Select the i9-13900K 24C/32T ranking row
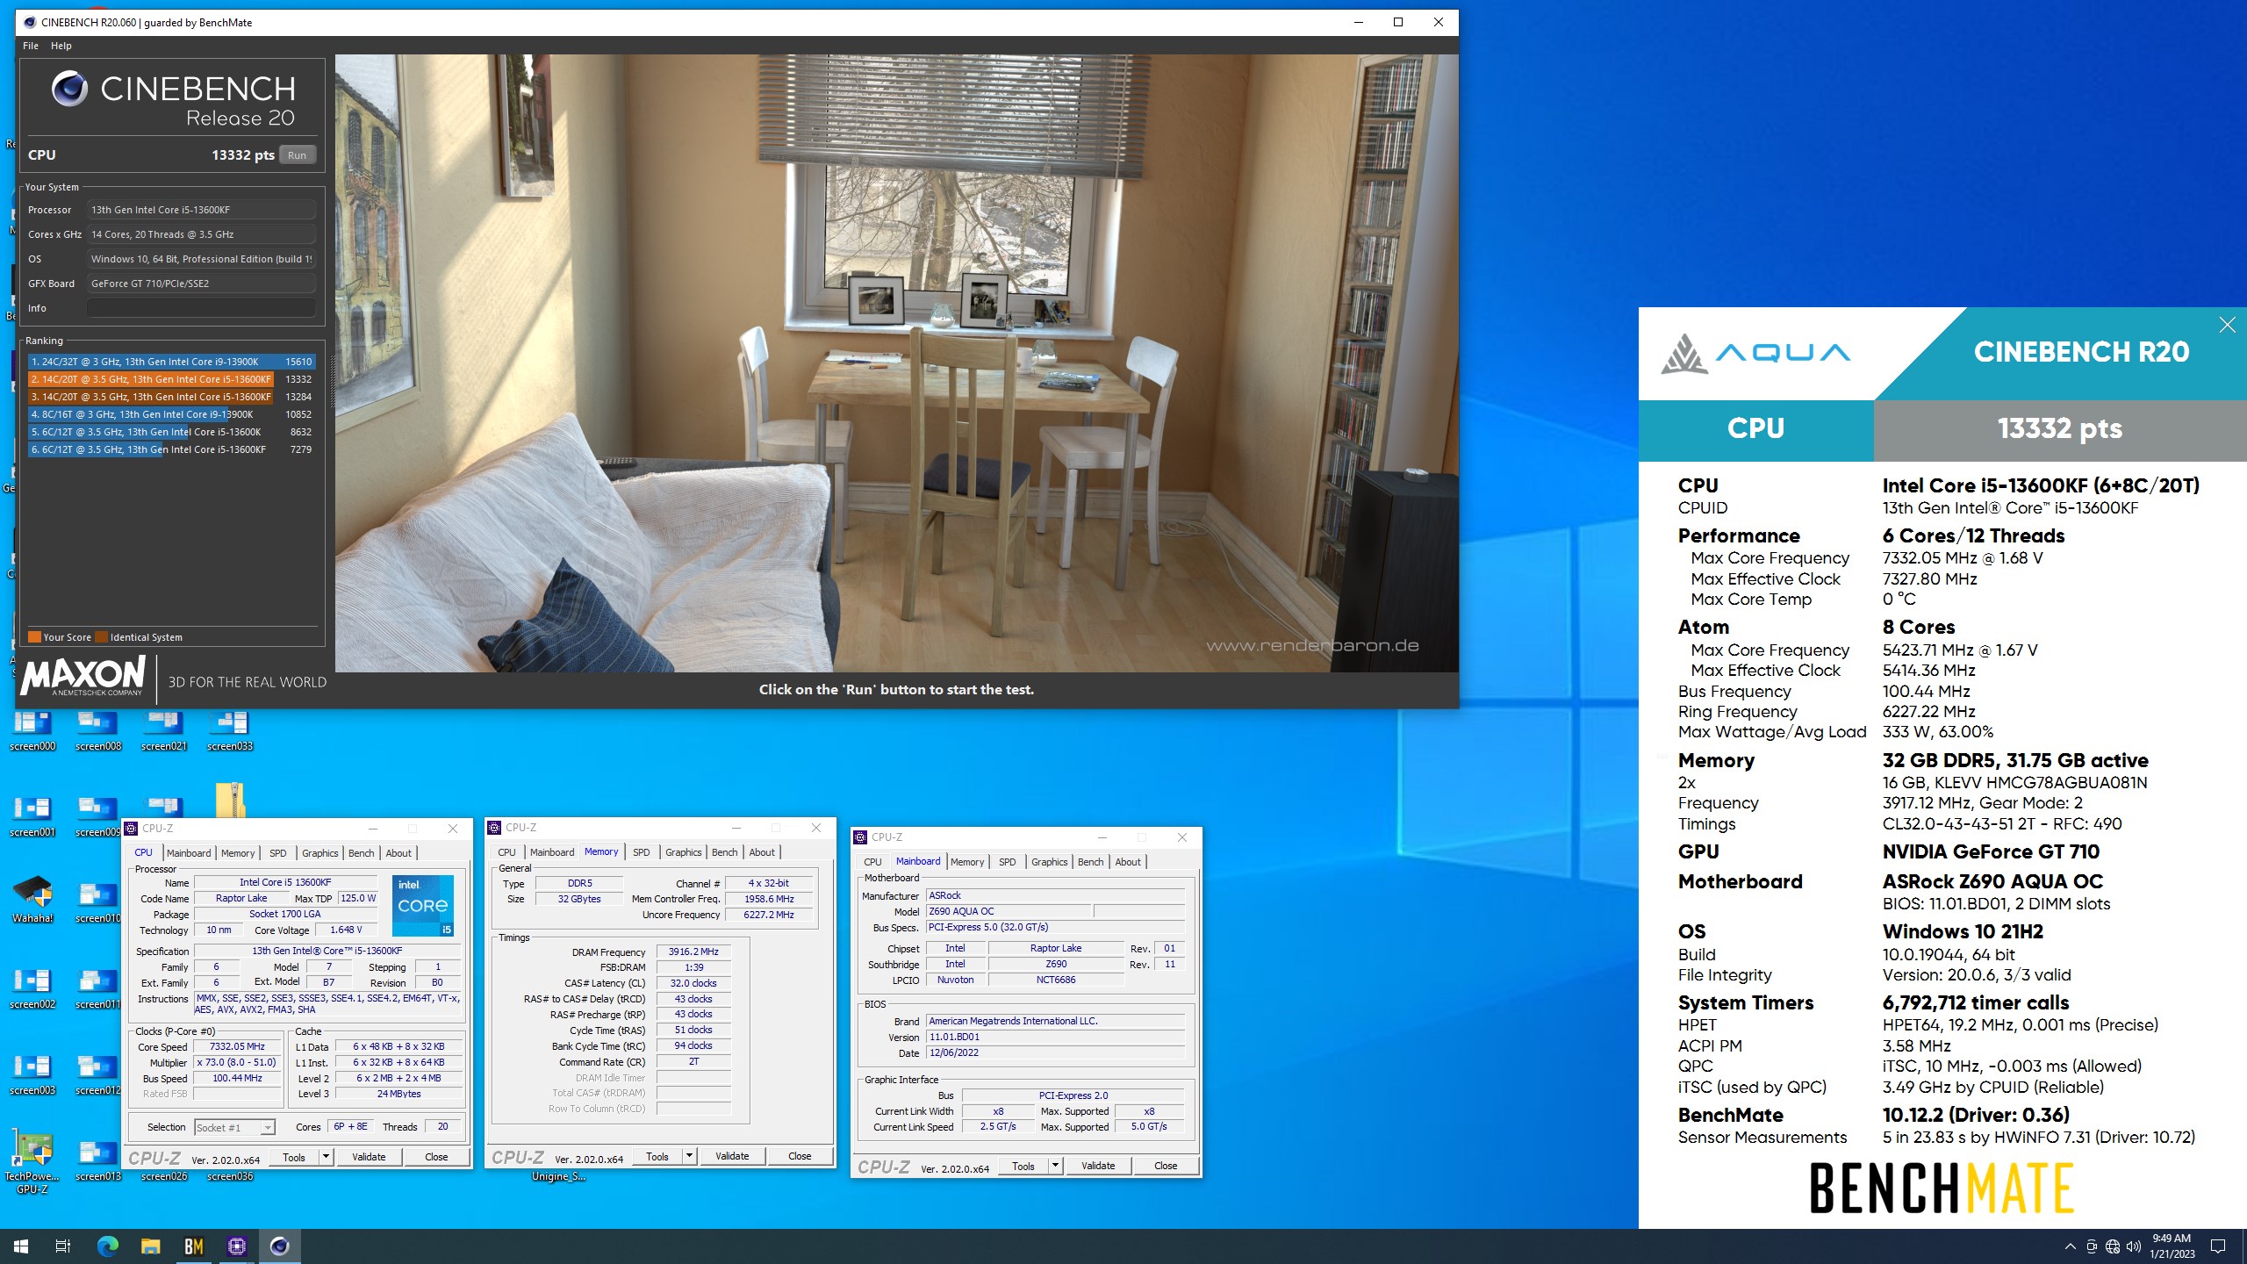 click(x=171, y=362)
